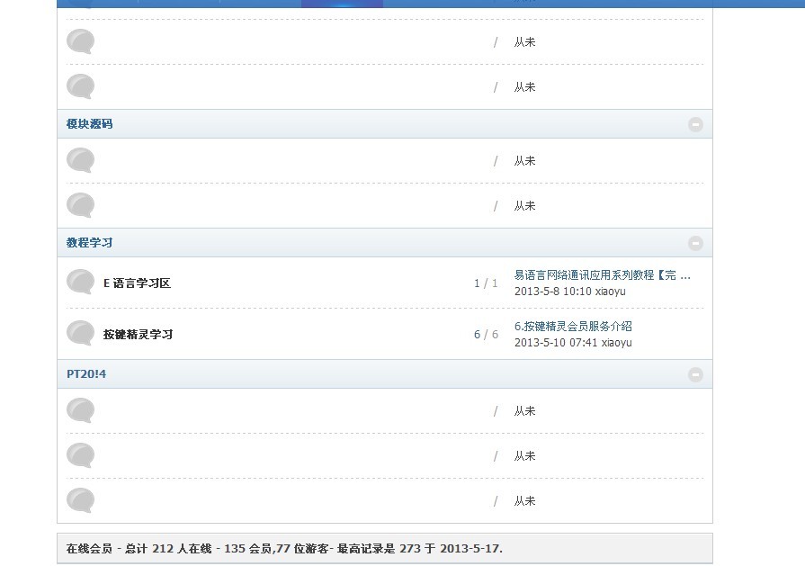805x566 pixels.
Task: Click the first forum icon under 模块源码
Action: tap(79, 160)
